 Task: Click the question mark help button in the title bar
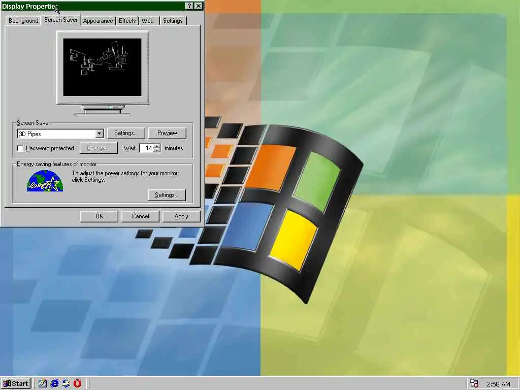pyautogui.click(x=189, y=6)
